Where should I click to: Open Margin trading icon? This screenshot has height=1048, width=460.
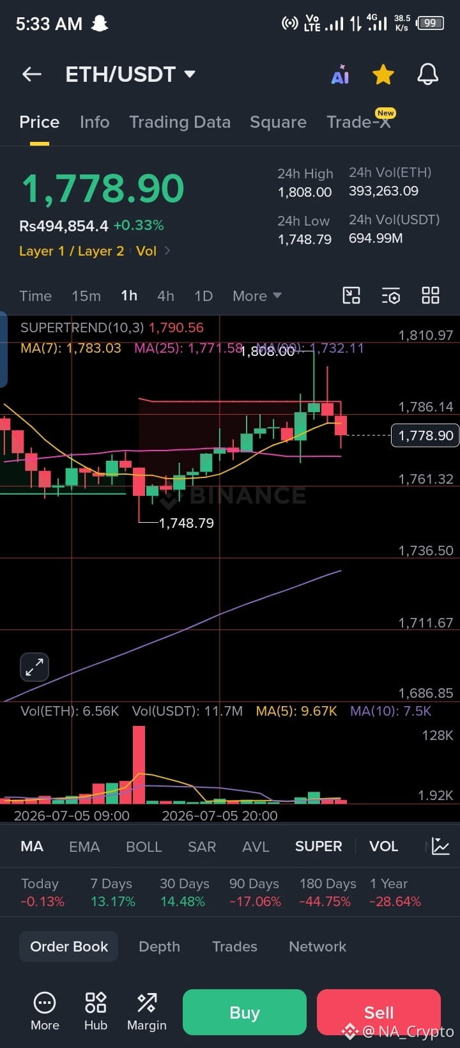pyautogui.click(x=147, y=1012)
